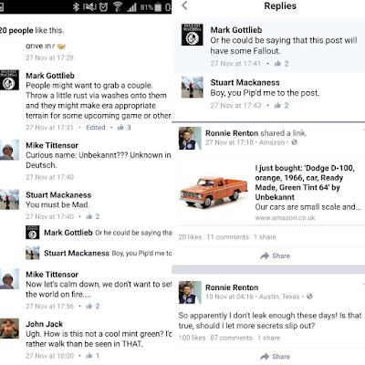Expand Stuart Mackaness's collapsed nested reply
The width and height of the screenshot is (365, 365).
99,253
